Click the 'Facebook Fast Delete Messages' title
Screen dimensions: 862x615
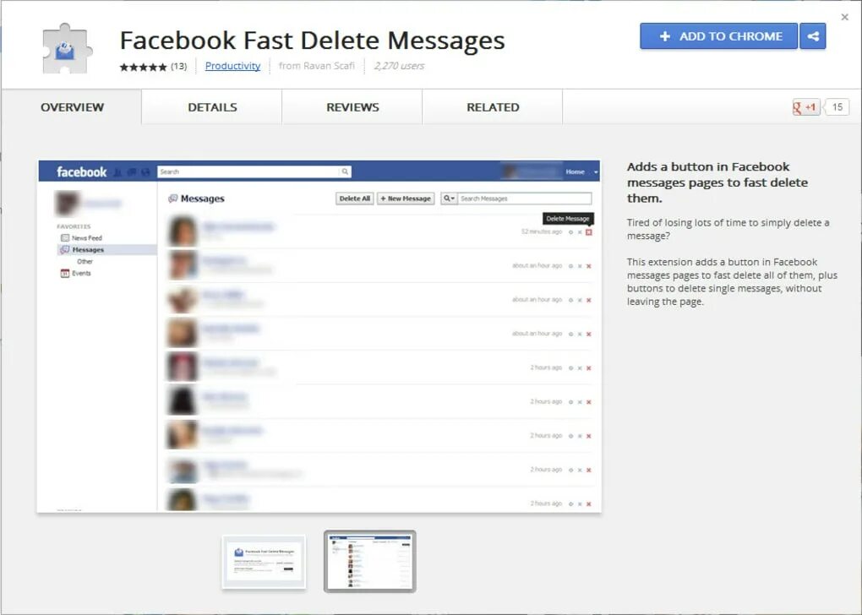[312, 40]
